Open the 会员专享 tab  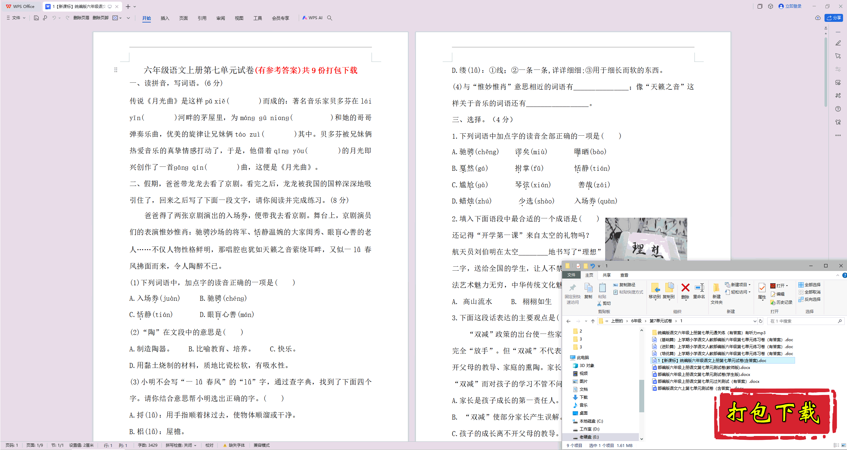(280, 18)
